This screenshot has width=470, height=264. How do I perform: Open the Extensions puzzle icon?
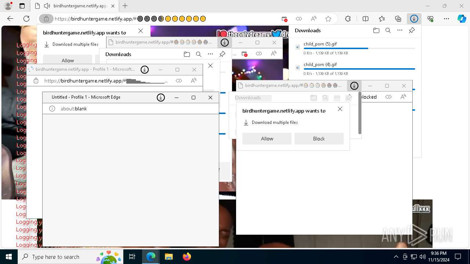click(348, 19)
